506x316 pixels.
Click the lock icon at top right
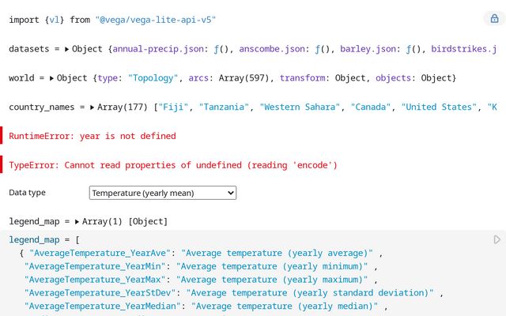coord(494,18)
